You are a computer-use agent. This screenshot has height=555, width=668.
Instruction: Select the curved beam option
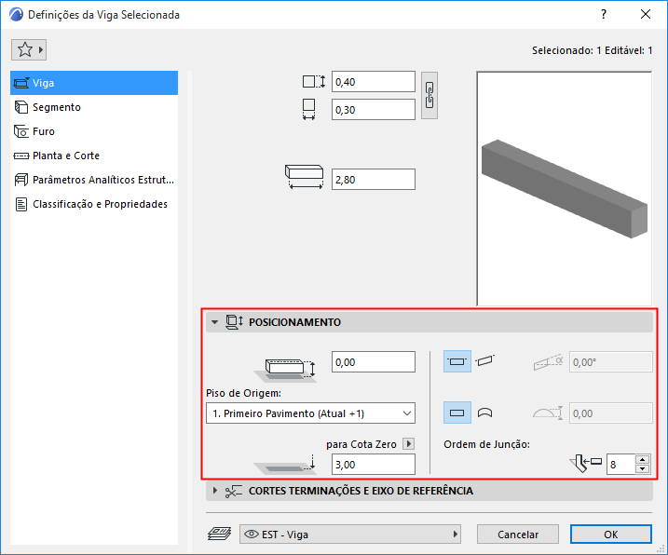click(x=484, y=413)
